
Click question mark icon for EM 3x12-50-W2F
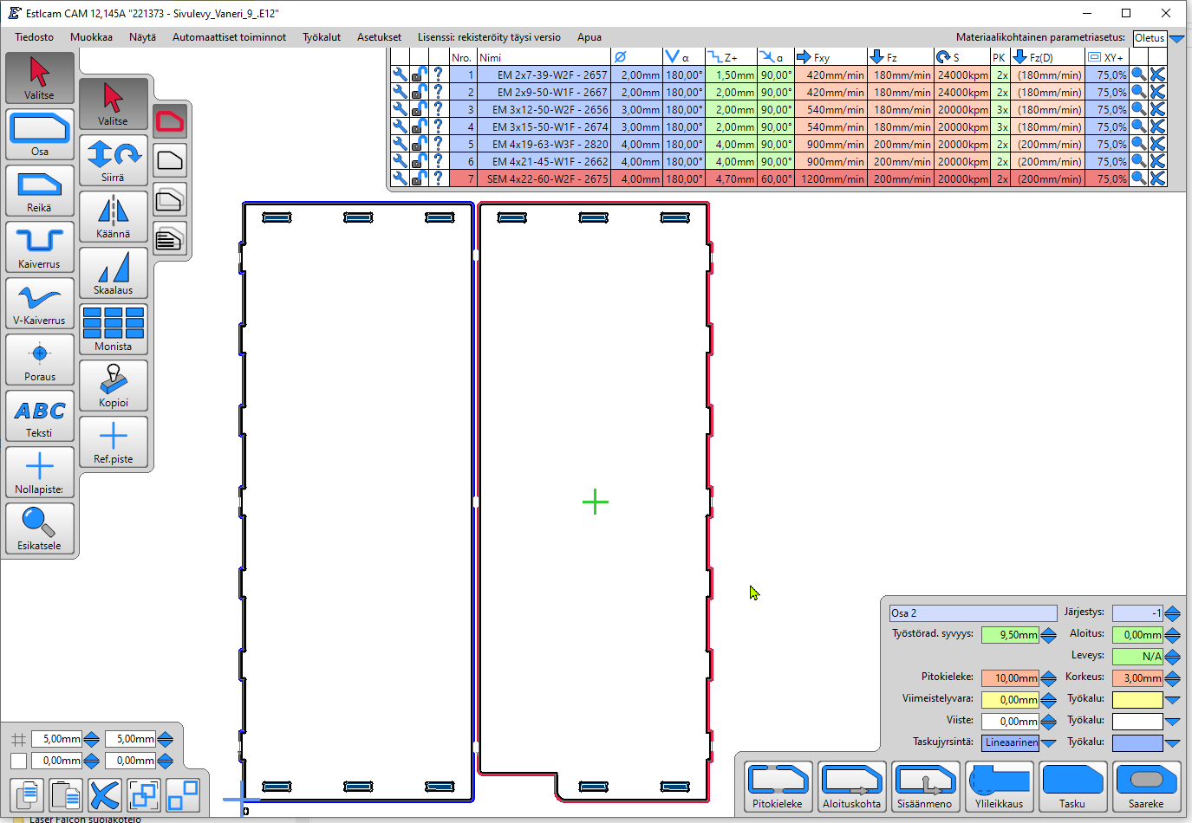[x=438, y=109]
